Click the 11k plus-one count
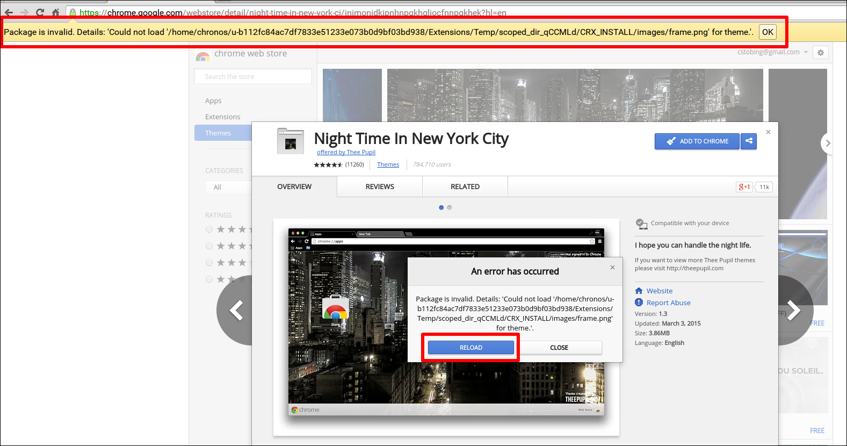 [764, 187]
